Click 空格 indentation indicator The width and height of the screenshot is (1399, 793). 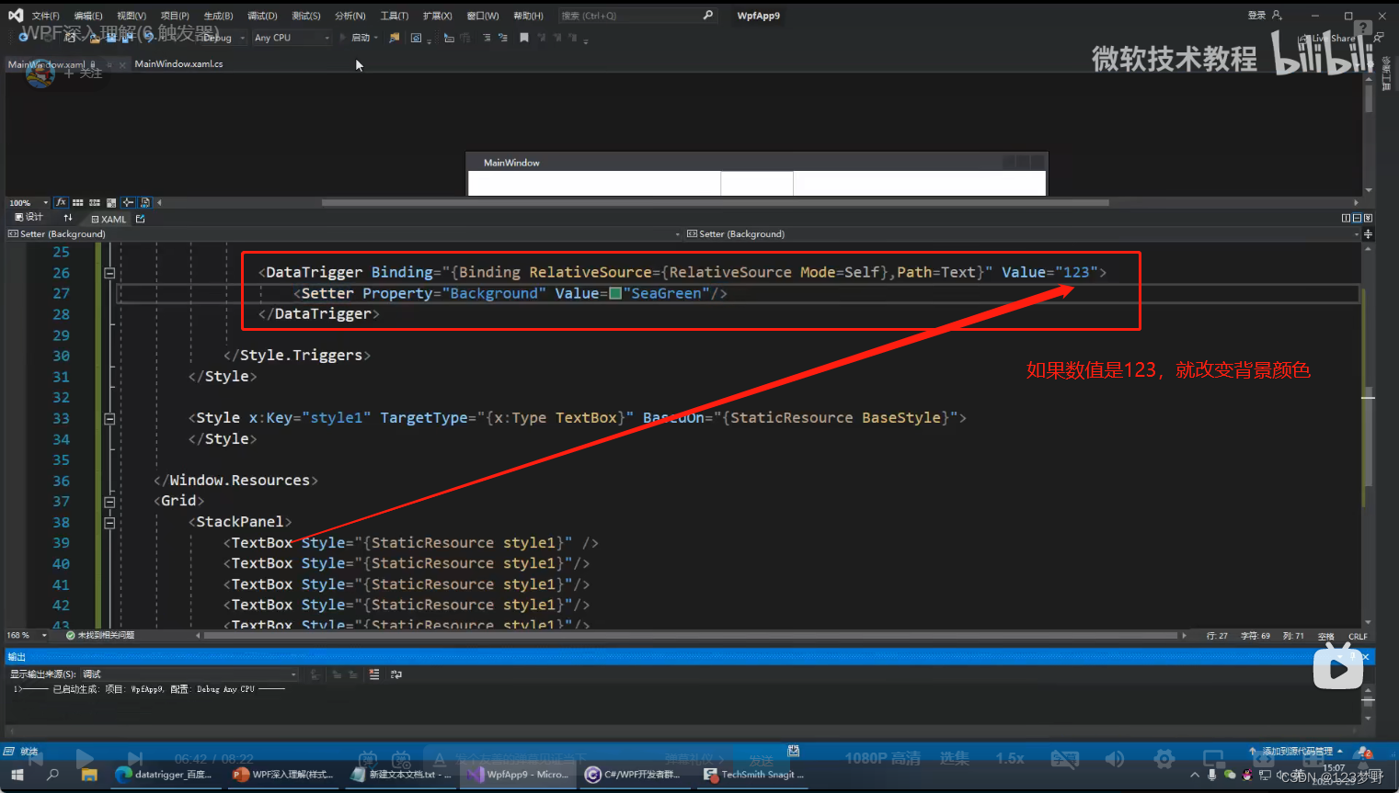(1325, 636)
